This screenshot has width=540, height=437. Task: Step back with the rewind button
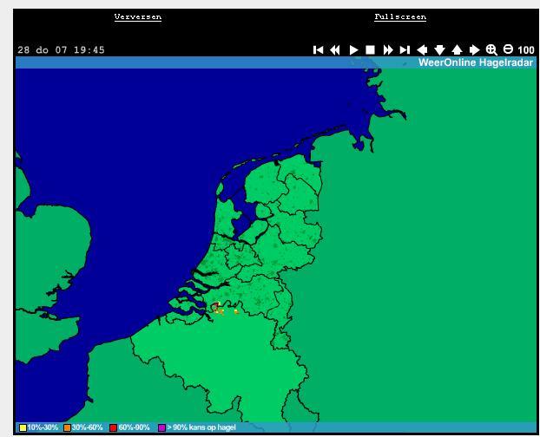(x=335, y=49)
